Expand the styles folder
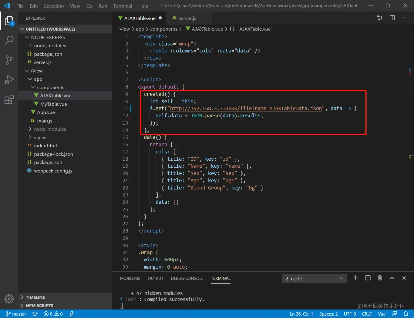The height and width of the screenshot is (318, 414). (40, 137)
